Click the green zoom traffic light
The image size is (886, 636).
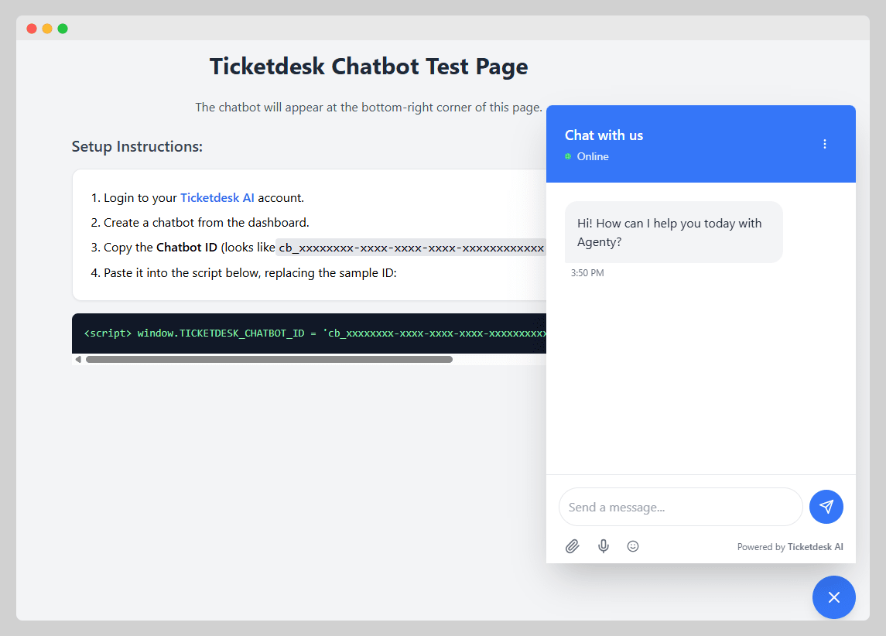[61, 28]
